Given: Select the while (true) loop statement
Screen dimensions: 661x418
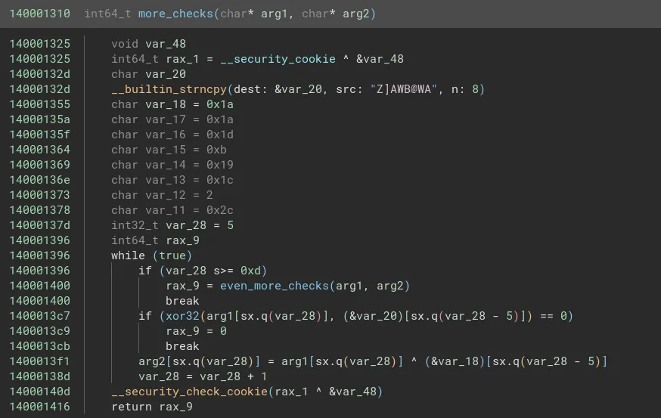Looking at the screenshot, I should 151,255.
